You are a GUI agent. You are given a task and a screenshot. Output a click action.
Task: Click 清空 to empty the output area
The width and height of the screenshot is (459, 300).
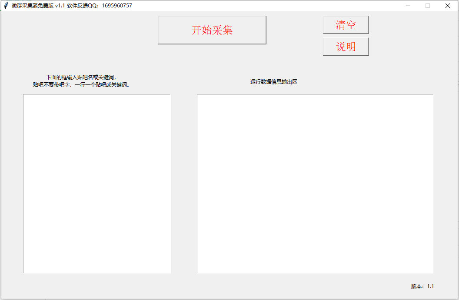point(346,24)
